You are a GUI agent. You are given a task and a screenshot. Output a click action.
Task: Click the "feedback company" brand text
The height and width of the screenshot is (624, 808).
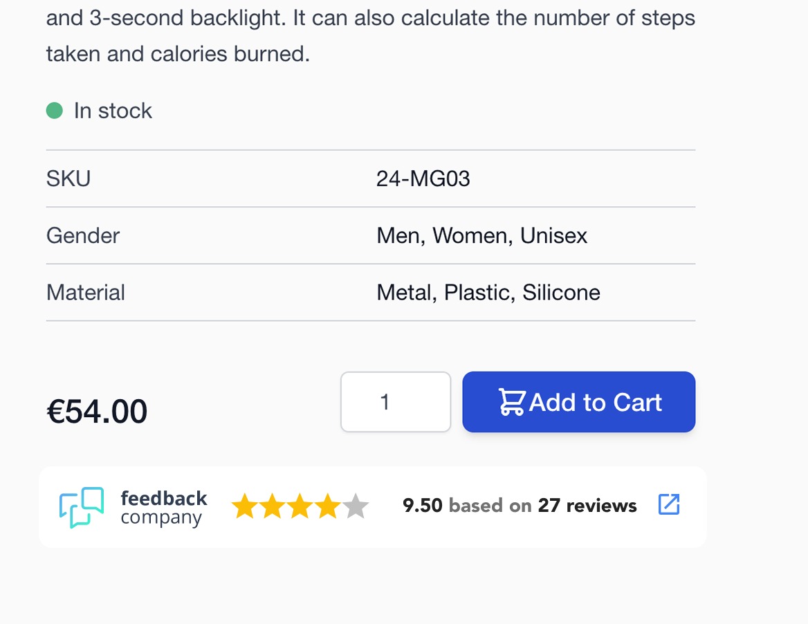point(164,508)
